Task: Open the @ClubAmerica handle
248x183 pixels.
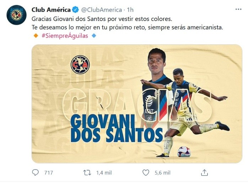Action: [x=101, y=10]
